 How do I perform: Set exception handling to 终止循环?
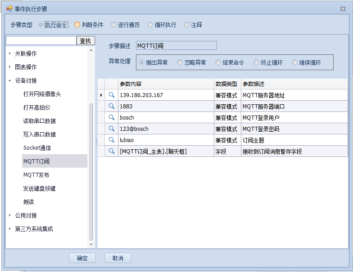[257, 62]
